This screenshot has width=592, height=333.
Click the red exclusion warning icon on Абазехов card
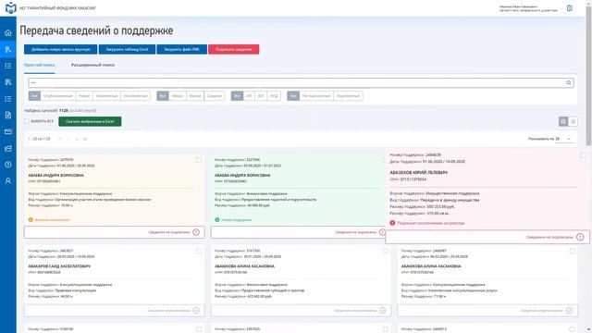pos(392,223)
